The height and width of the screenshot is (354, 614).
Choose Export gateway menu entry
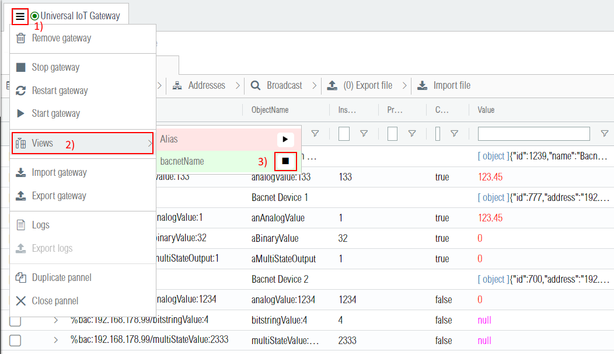[59, 196]
